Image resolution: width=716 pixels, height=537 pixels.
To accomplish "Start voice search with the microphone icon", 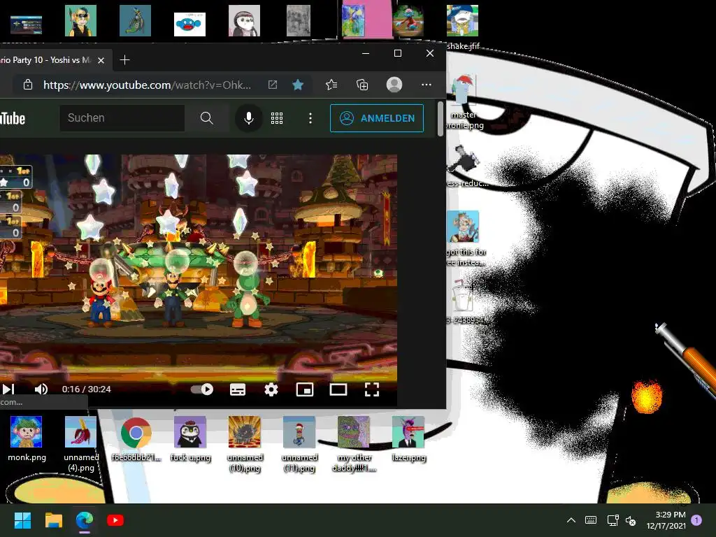I will 248,118.
